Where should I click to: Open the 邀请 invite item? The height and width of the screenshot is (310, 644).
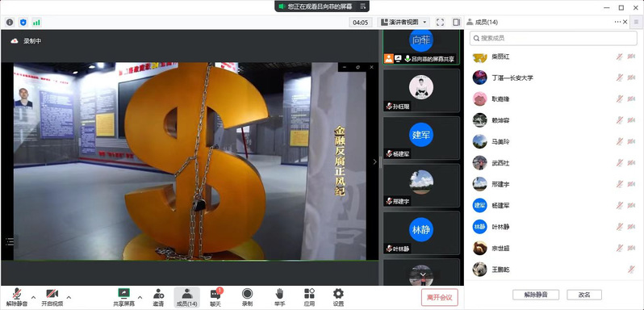coord(158,297)
